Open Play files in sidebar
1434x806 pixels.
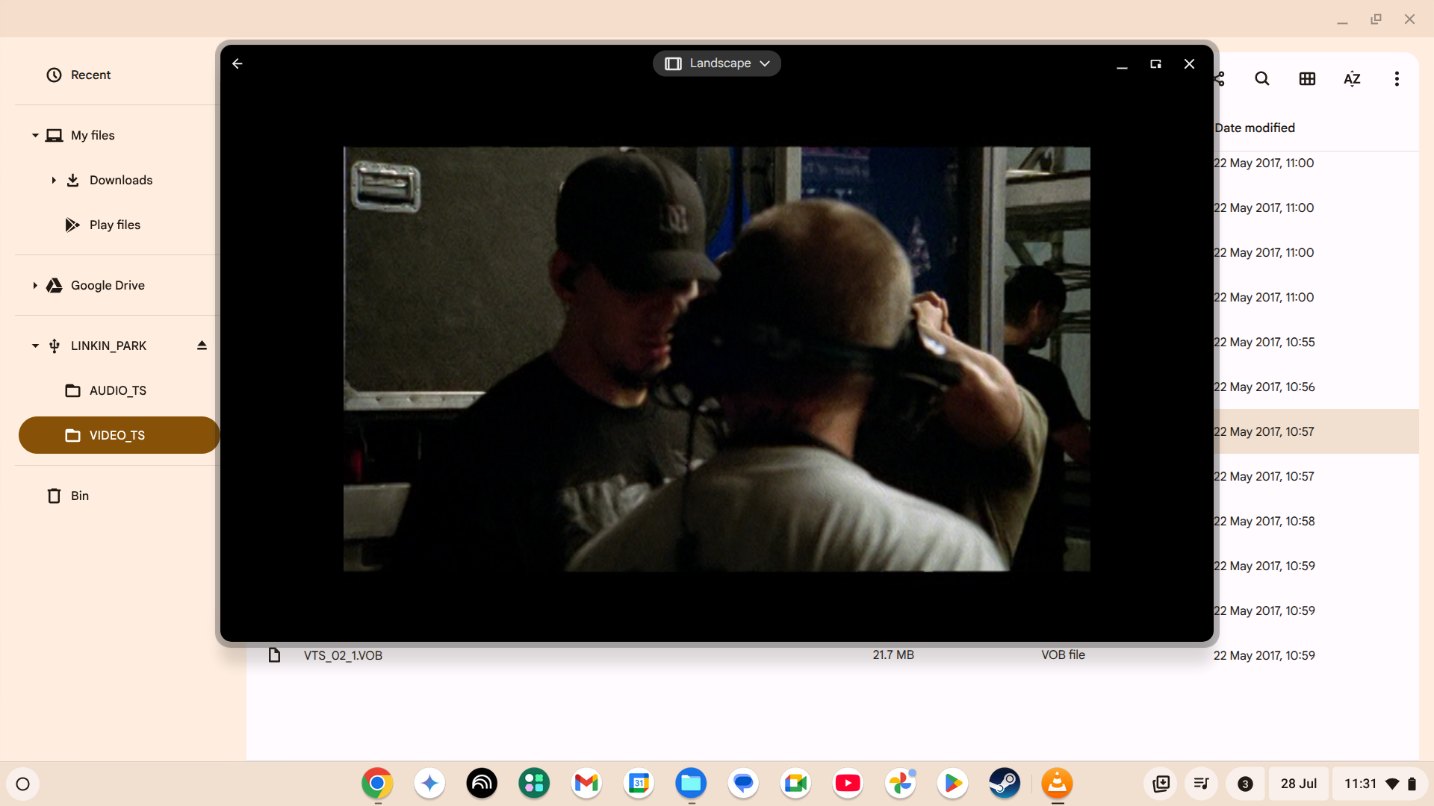[115, 225]
